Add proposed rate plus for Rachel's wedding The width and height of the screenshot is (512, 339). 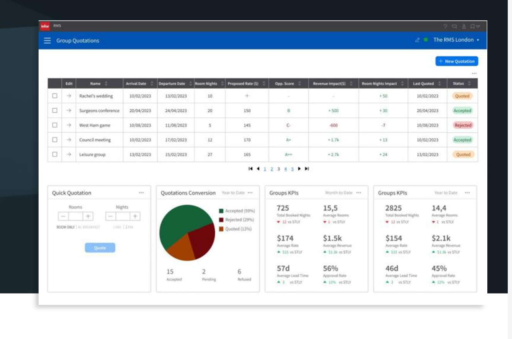pyautogui.click(x=247, y=96)
